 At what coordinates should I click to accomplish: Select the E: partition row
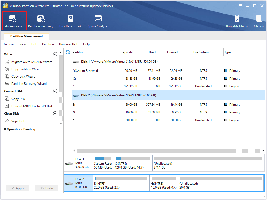point(169,105)
